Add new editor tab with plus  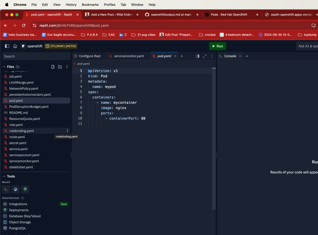pos(182,56)
